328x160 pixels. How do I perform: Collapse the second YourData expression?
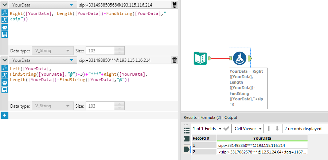click(x=5, y=60)
